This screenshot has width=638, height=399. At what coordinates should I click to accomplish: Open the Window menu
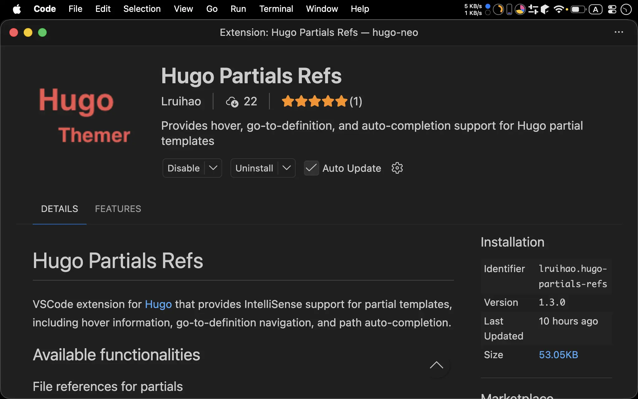coord(322,9)
